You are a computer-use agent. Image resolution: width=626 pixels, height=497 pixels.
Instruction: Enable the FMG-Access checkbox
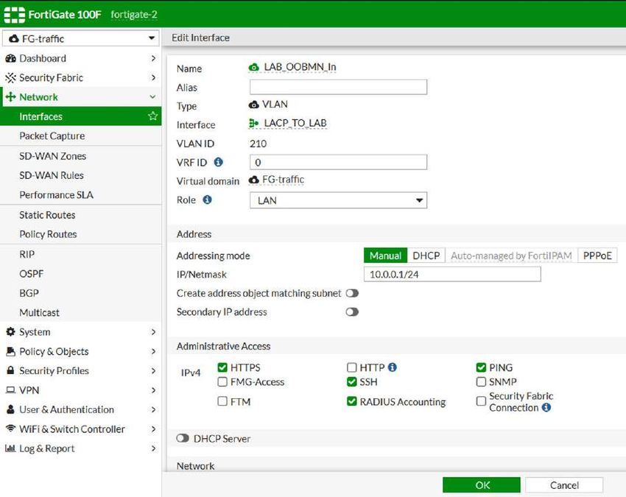tap(222, 381)
